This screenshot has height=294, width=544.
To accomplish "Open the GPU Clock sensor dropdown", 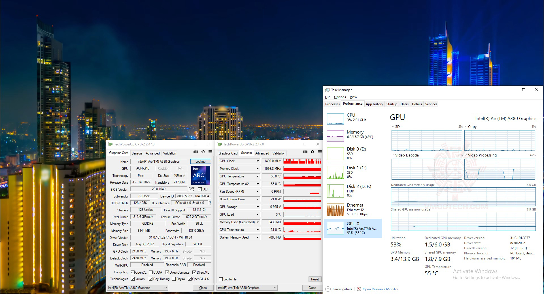I will (258, 161).
